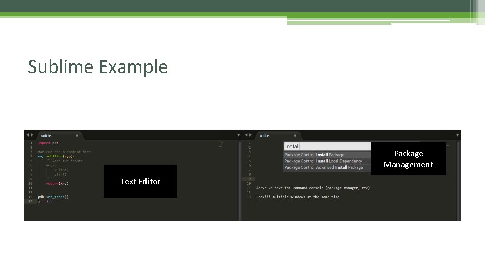
Task: Choose 'Package Control: Advanced Install Package' entry
Action: tap(327, 167)
